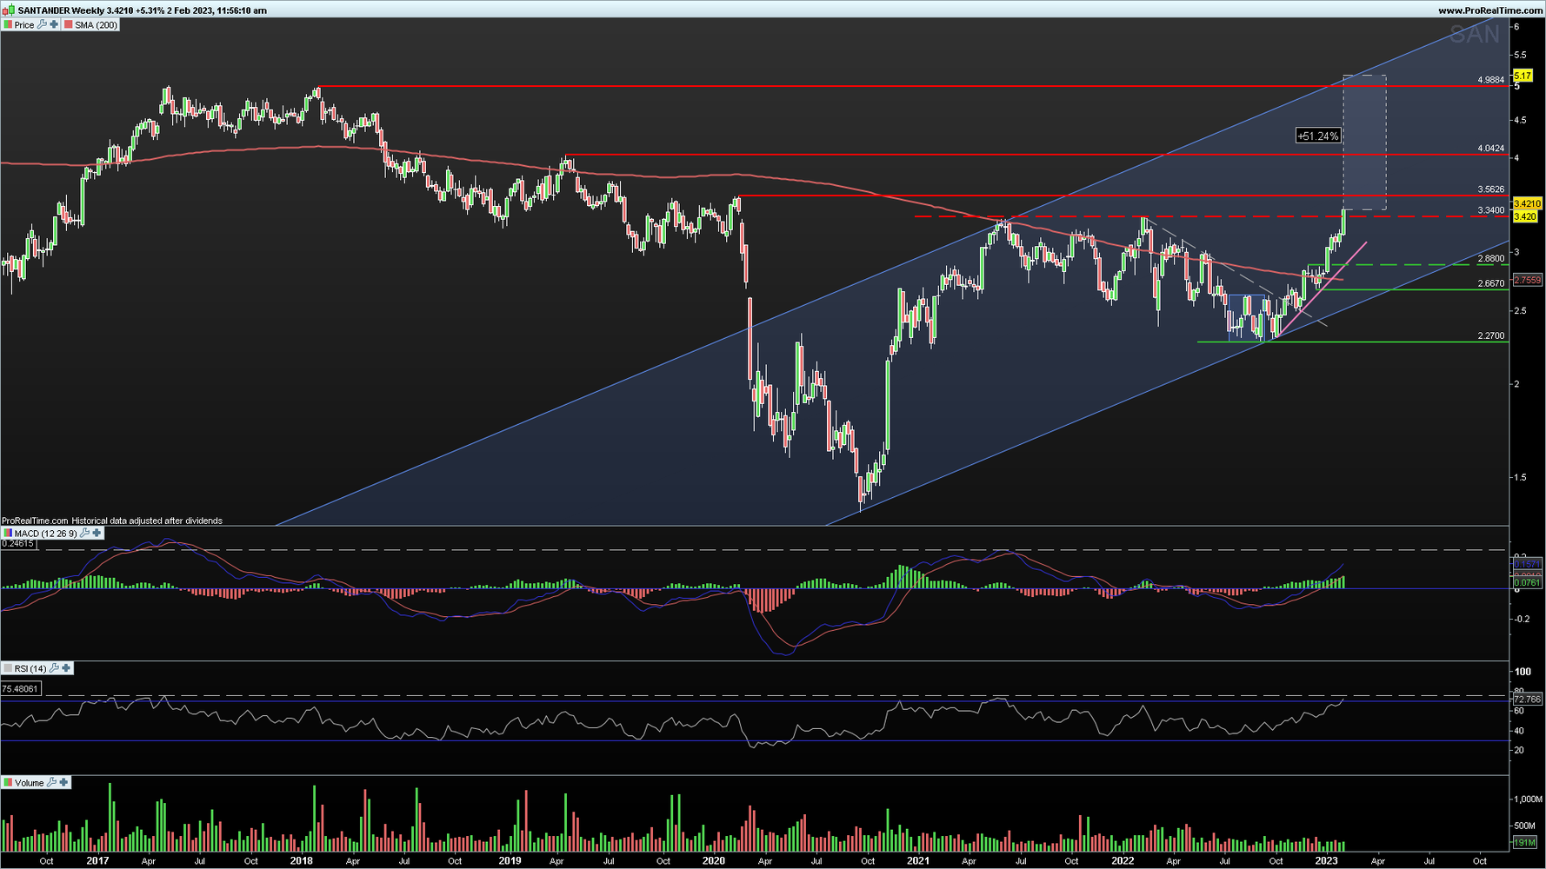Click the 2.2700 support level label

coord(1490,336)
